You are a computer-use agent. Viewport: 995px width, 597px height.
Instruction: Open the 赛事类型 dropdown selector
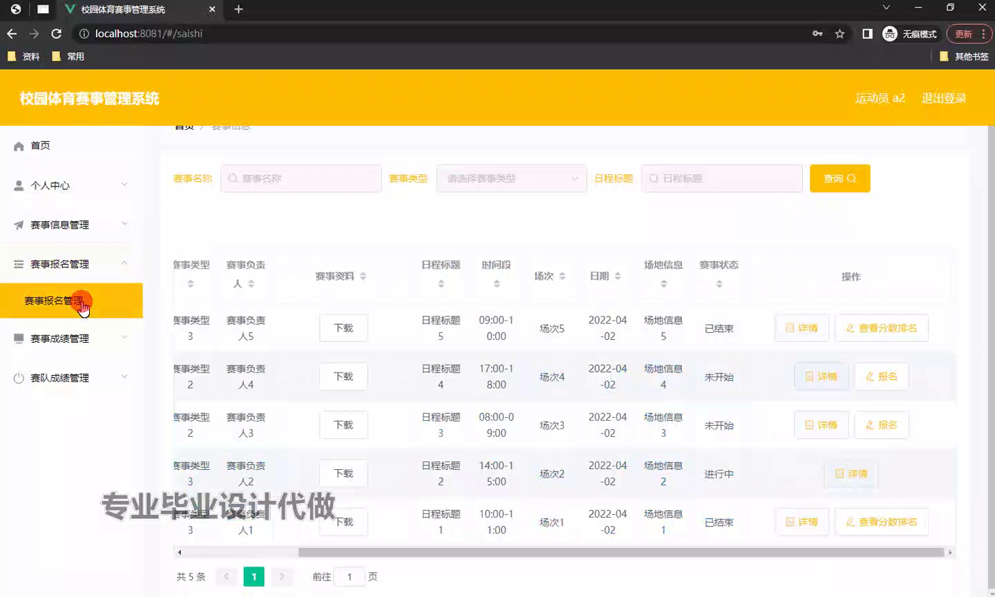[511, 178]
